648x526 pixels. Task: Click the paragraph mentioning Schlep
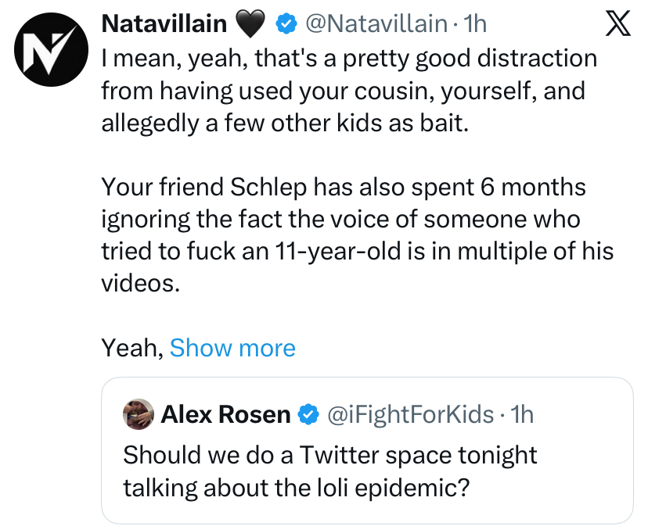pos(358,235)
